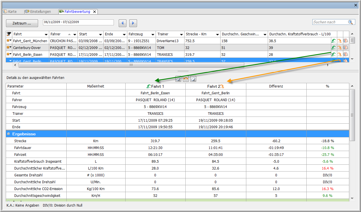Open Ende column filter dropdown
361x212 pixels.
click(124, 34)
